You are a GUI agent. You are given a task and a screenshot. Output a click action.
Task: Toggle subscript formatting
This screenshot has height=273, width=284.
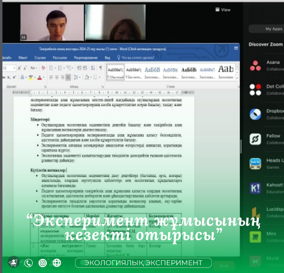point(8,77)
